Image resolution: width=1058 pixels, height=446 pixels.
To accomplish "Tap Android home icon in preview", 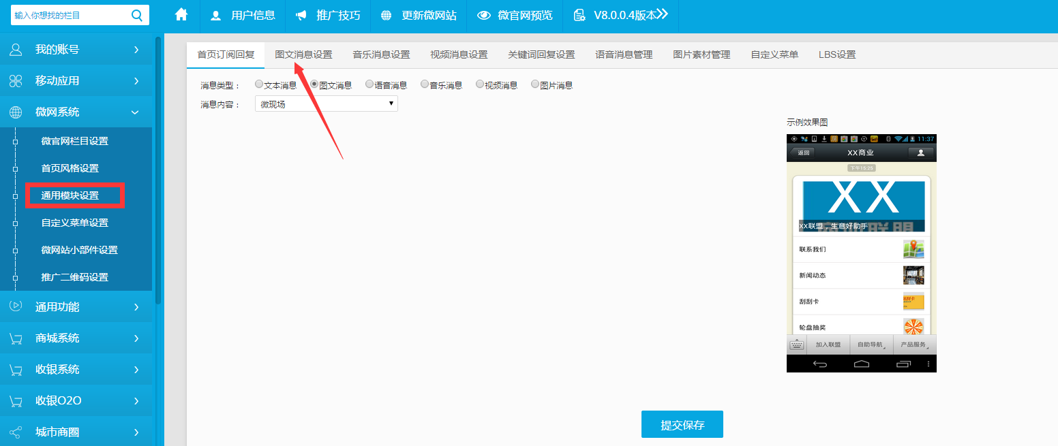I will [x=862, y=364].
